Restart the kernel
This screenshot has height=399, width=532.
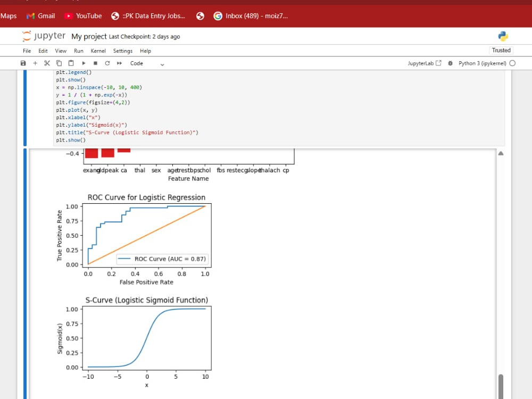[x=107, y=63]
